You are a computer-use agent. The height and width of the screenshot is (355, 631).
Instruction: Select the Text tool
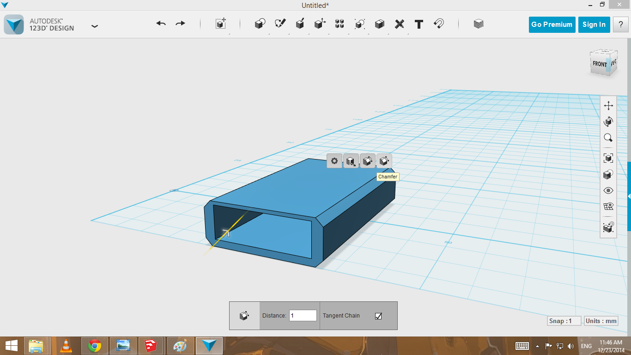tap(419, 24)
